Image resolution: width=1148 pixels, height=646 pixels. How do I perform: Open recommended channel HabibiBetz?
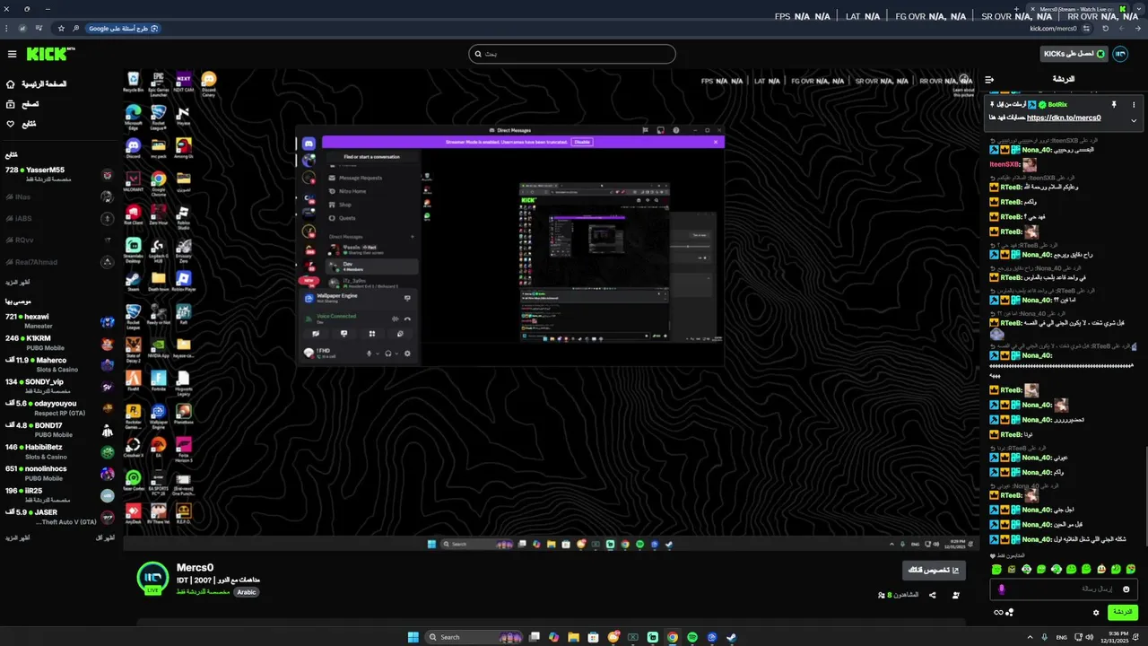tap(59, 451)
